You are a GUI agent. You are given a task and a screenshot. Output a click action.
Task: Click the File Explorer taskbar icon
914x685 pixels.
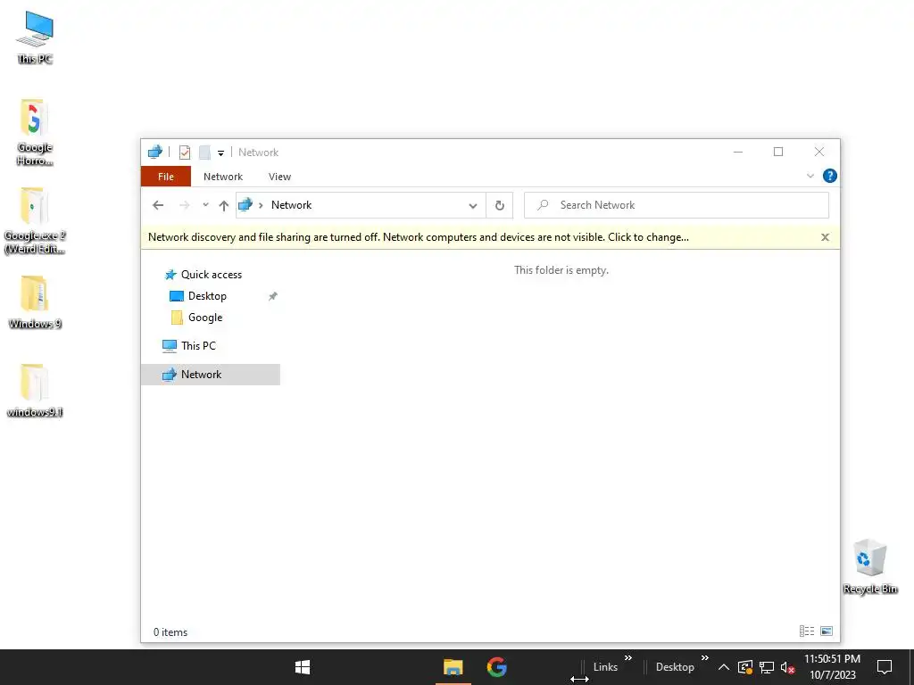coord(453,667)
